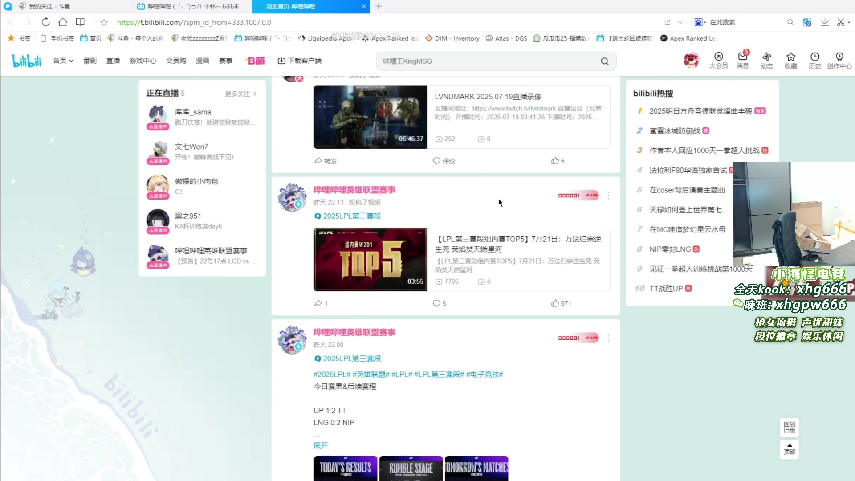The width and height of the screenshot is (855, 481).
Task: Open the 创作中心 creator center icon
Action: [x=839, y=60]
